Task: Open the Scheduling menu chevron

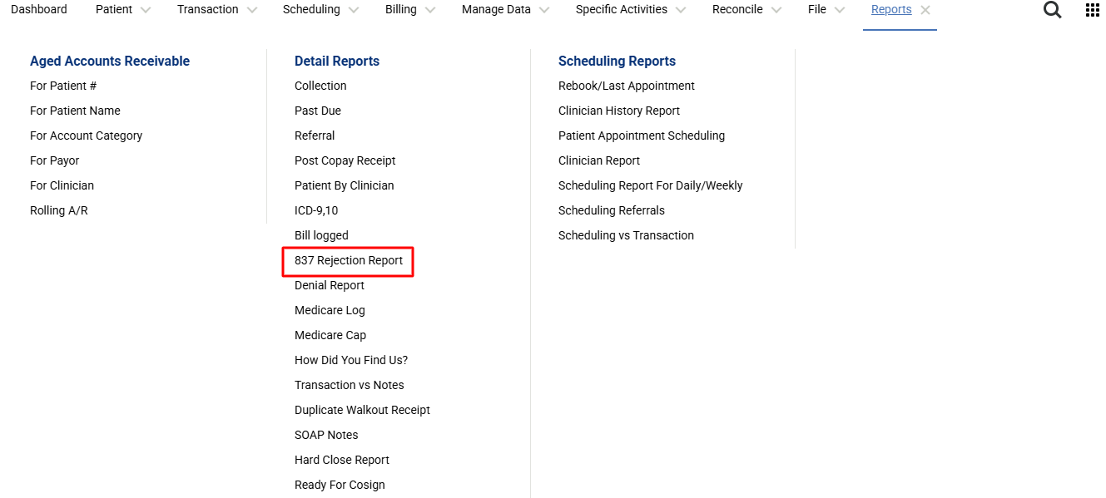Action: (353, 10)
